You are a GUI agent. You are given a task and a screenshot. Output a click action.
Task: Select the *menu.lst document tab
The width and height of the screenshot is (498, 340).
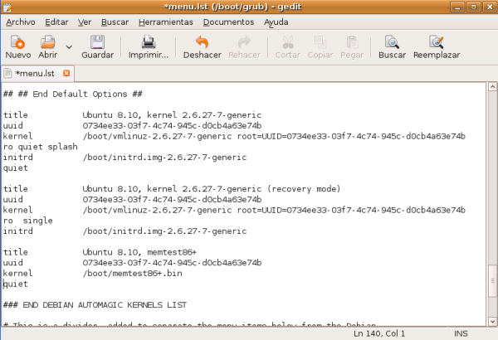[37, 73]
